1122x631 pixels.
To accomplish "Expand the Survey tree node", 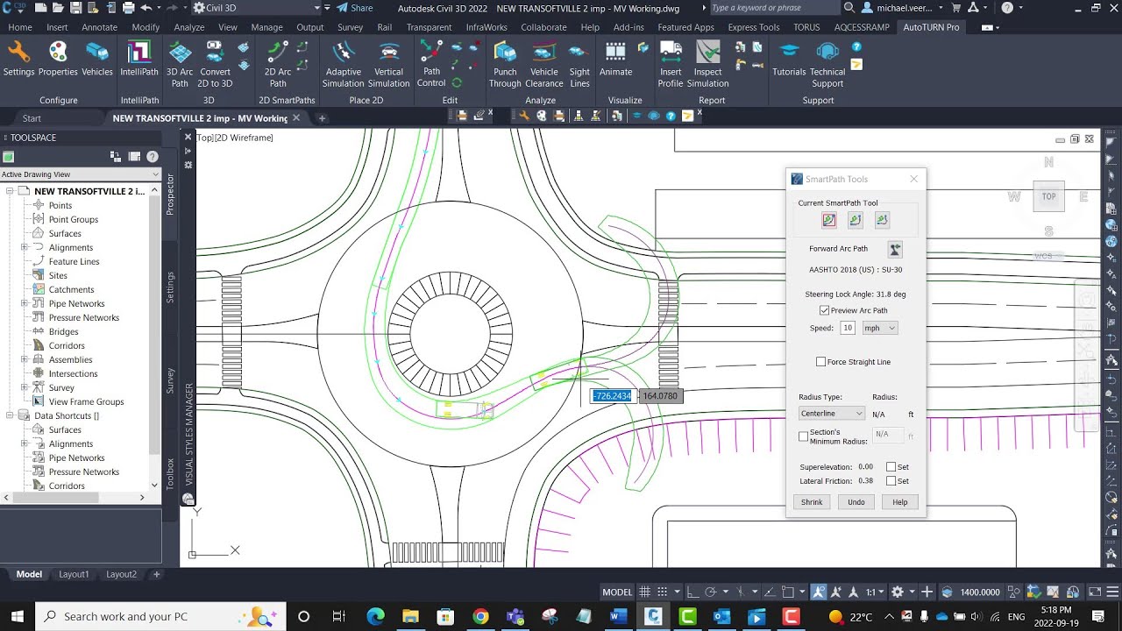I will tap(25, 387).
